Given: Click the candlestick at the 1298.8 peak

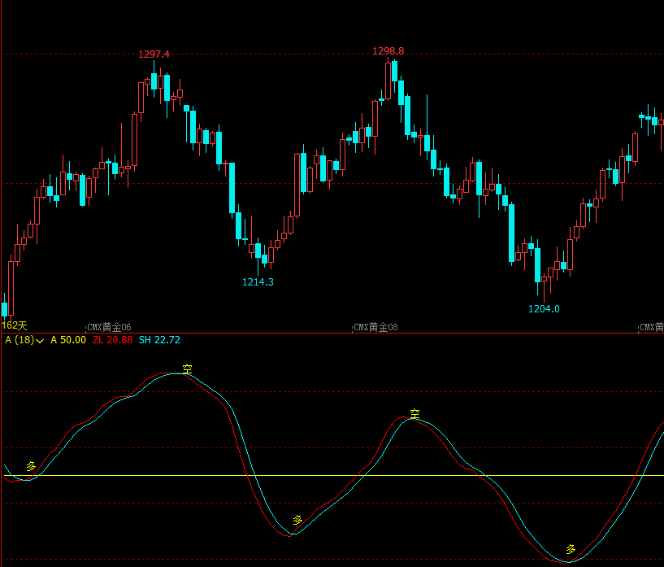Looking at the screenshot, I should (x=388, y=81).
